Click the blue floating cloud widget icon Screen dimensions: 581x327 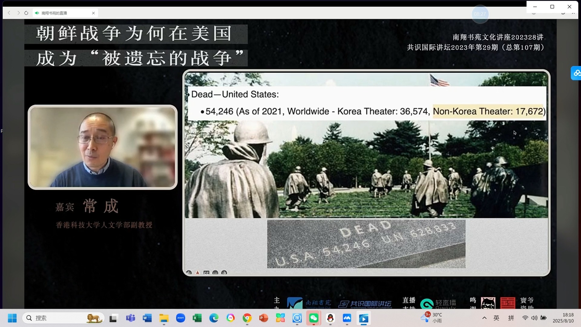click(576, 73)
